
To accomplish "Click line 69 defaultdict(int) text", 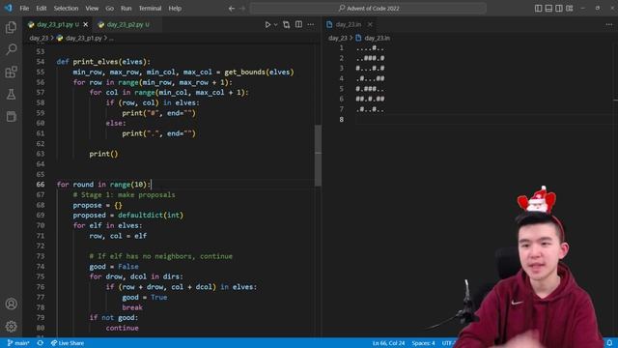I will point(151,216).
